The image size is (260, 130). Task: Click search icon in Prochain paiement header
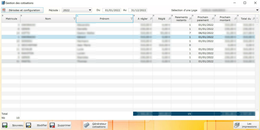click(x=213, y=19)
